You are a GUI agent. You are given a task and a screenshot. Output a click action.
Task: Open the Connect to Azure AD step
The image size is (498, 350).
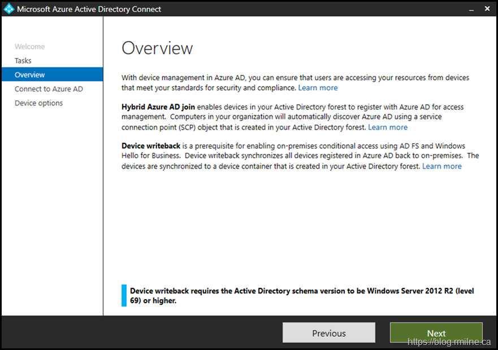pos(49,89)
